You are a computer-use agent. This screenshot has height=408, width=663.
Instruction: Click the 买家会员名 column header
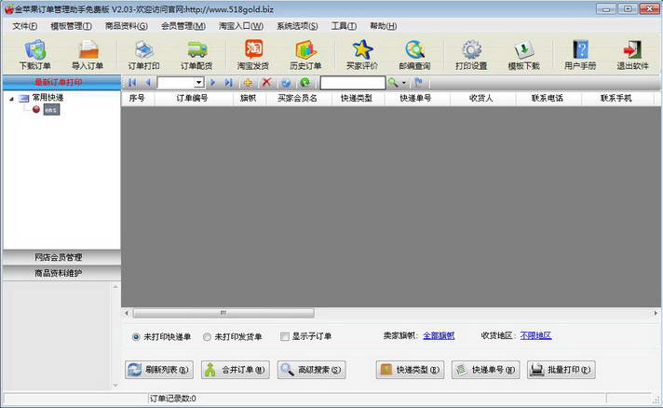click(297, 98)
